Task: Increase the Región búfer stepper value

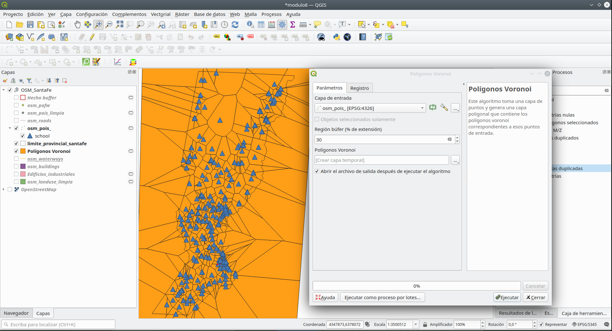Action: [x=457, y=137]
